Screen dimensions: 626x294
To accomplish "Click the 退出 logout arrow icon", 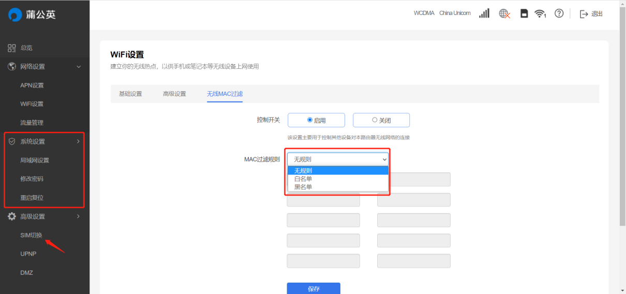I will (584, 14).
